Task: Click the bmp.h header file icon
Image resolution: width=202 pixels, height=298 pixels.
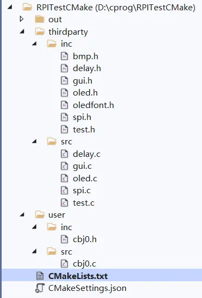Action: (64, 56)
